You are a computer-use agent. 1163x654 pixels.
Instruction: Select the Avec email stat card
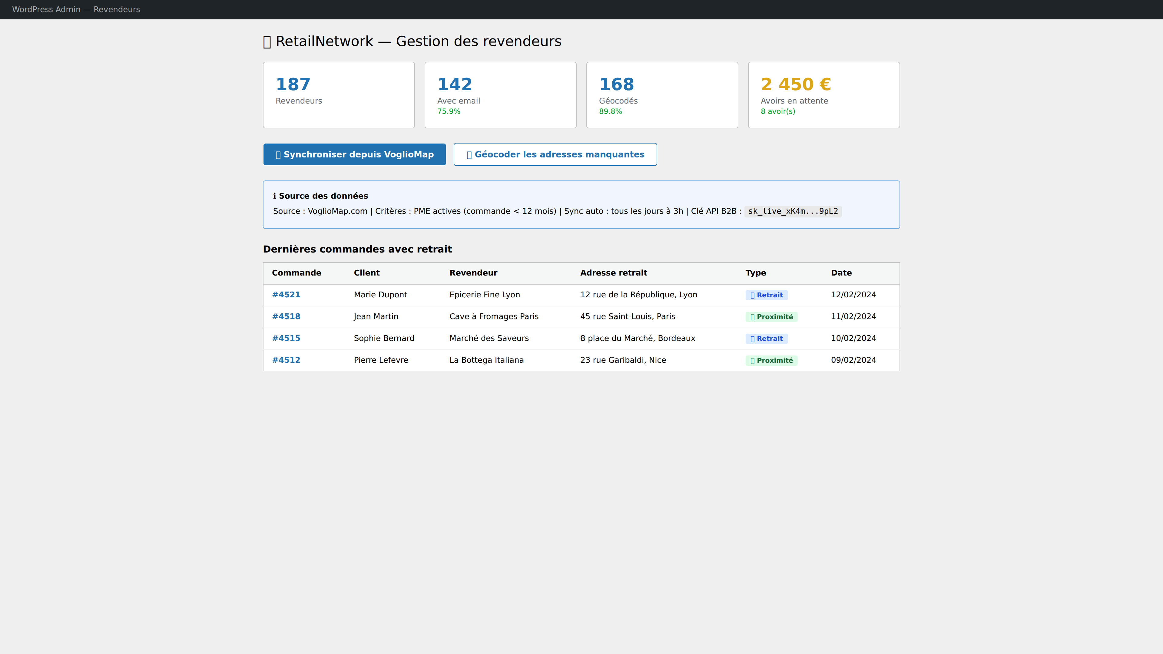[500, 95]
